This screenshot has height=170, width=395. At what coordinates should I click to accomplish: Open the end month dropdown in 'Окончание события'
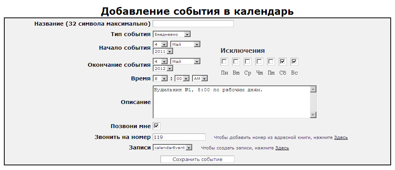[x=185, y=62]
